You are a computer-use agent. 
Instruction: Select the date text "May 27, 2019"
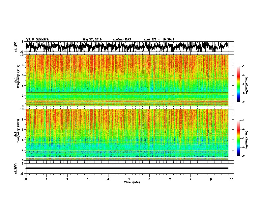coord(92,39)
